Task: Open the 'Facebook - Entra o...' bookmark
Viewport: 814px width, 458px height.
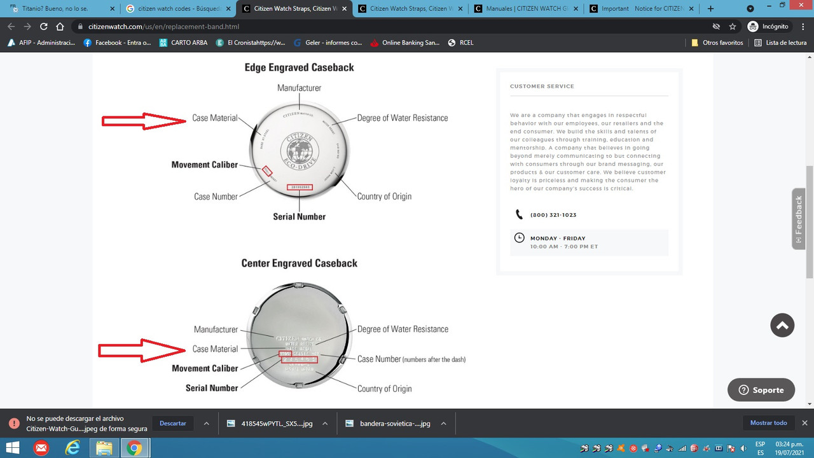Action: click(x=118, y=43)
